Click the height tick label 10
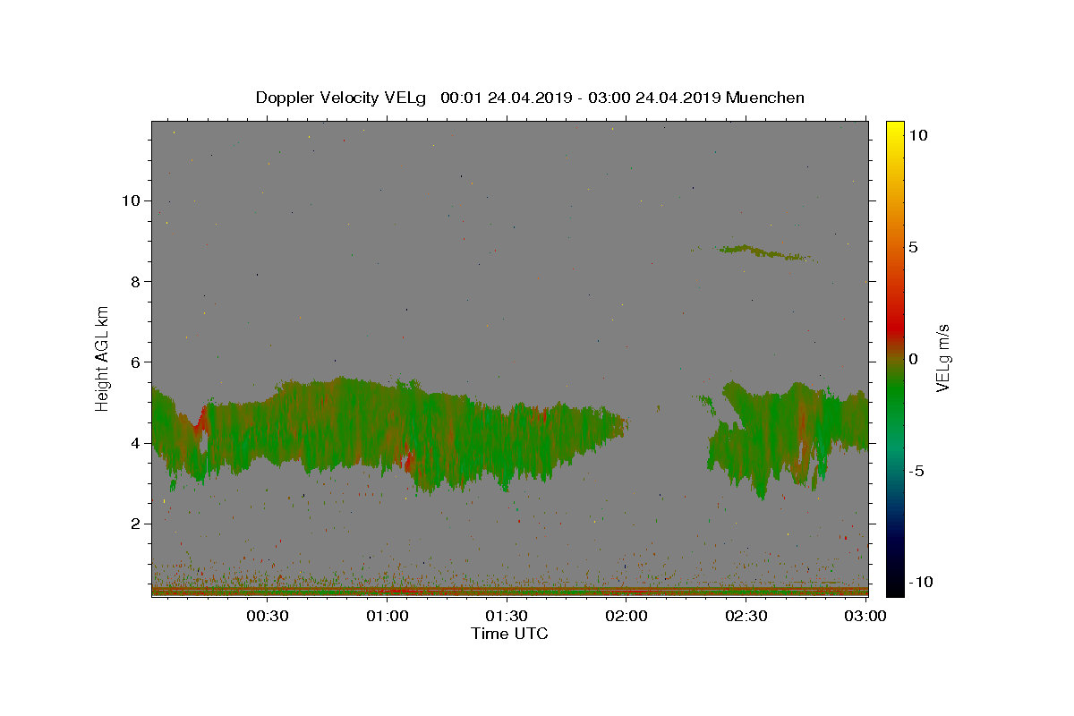The height and width of the screenshot is (716, 1074). pyautogui.click(x=131, y=200)
